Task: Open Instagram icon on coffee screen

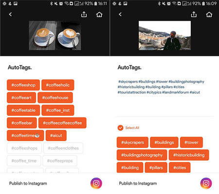Action: (96, 183)
